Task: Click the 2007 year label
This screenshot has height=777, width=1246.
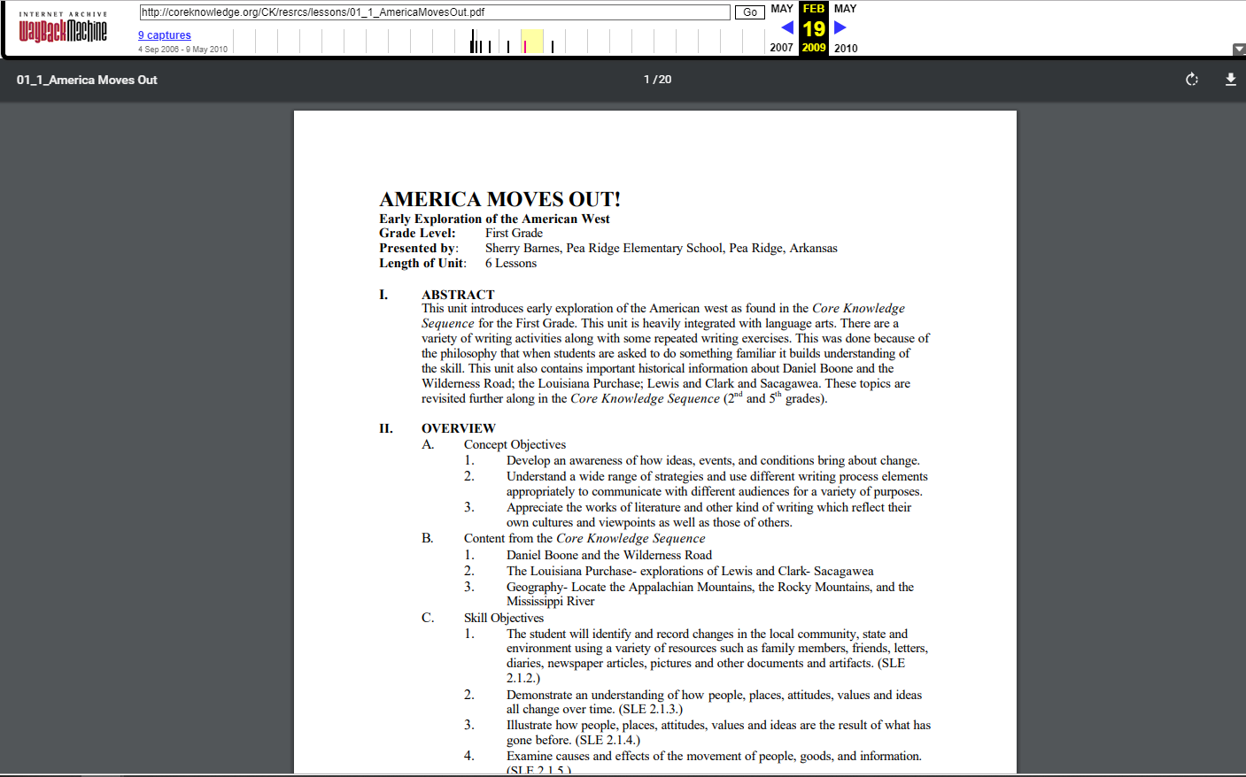Action: pyautogui.click(x=781, y=48)
